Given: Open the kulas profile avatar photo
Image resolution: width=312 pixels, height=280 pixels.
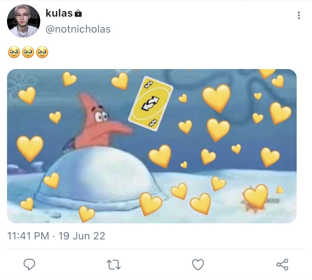Looking at the screenshot, I should (x=24, y=21).
